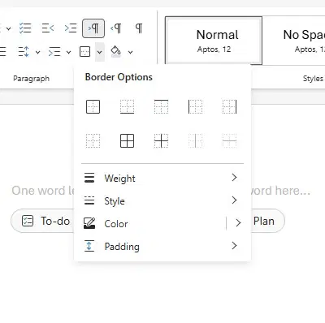Apply the Outside Borders option
The width and height of the screenshot is (325, 323).
(x=93, y=106)
